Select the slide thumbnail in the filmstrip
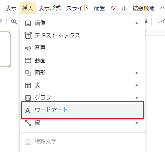165x152 pixels. click(5, 49)
